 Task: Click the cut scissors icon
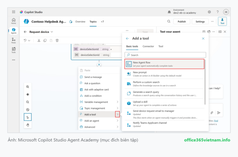coord(39,40)
